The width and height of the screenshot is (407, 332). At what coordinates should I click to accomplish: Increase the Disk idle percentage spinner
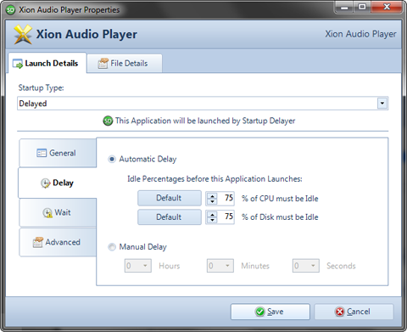(212, 215)
